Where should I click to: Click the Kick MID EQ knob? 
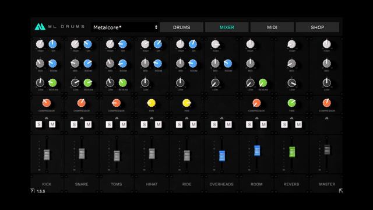[40, 64]
